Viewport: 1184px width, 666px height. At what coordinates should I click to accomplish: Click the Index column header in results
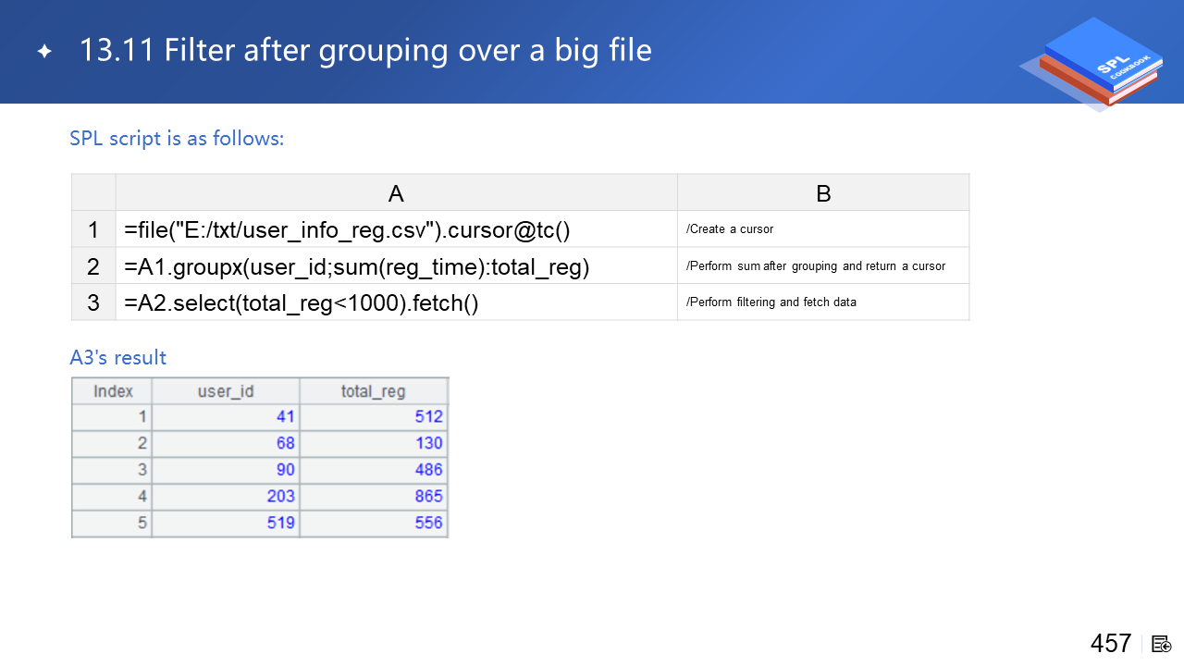coord(113,391)
